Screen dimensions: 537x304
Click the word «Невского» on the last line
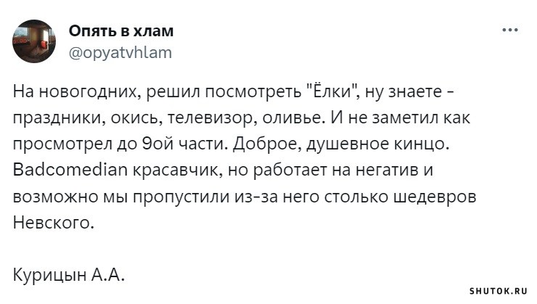[x=53, y=223]
